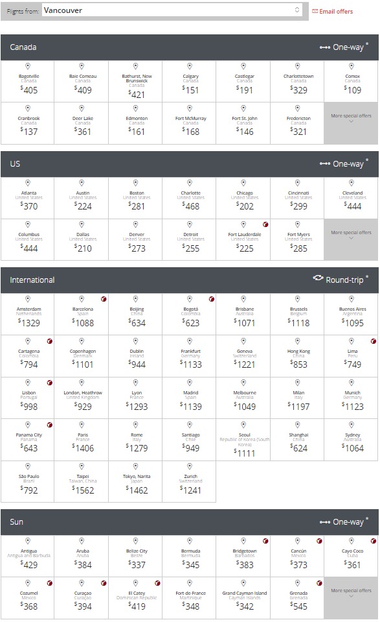380x622 pixels.
Task: Open the Flights from Vancouver dropdown
Action: (172, 10)
